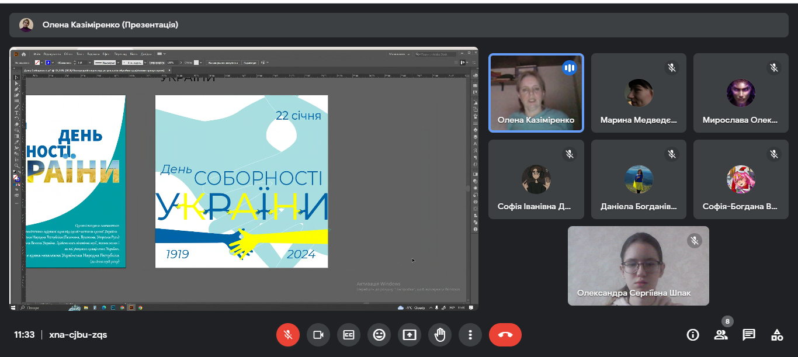The image size is (798, 357).
Task: Click the meeting code xna-cjbu-zqs
Action: pos(78,335)
